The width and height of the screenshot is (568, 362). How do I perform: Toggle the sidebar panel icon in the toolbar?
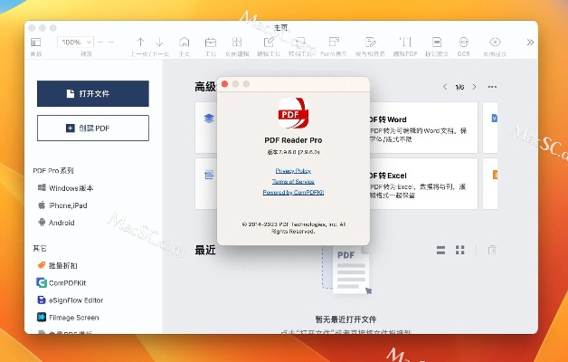[x=35, y=42]
